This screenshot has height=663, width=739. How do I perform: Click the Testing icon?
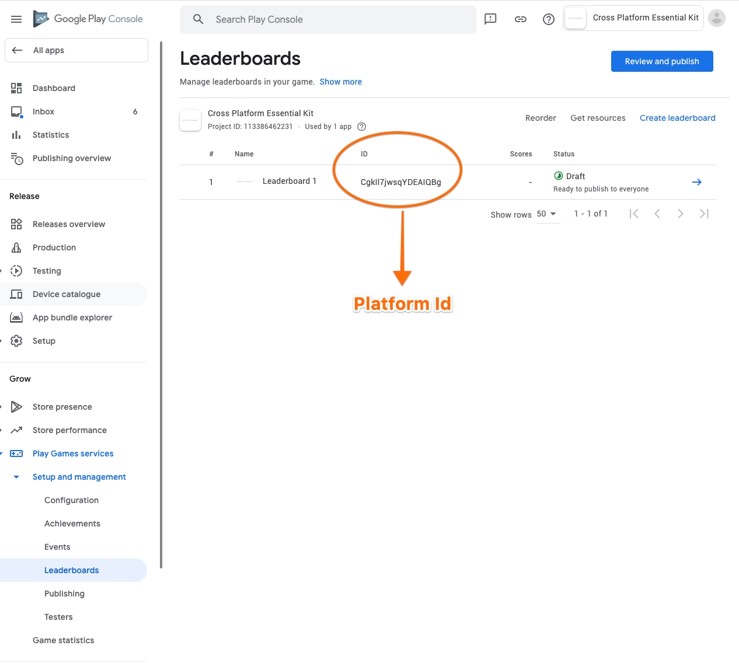click(16, 271)
